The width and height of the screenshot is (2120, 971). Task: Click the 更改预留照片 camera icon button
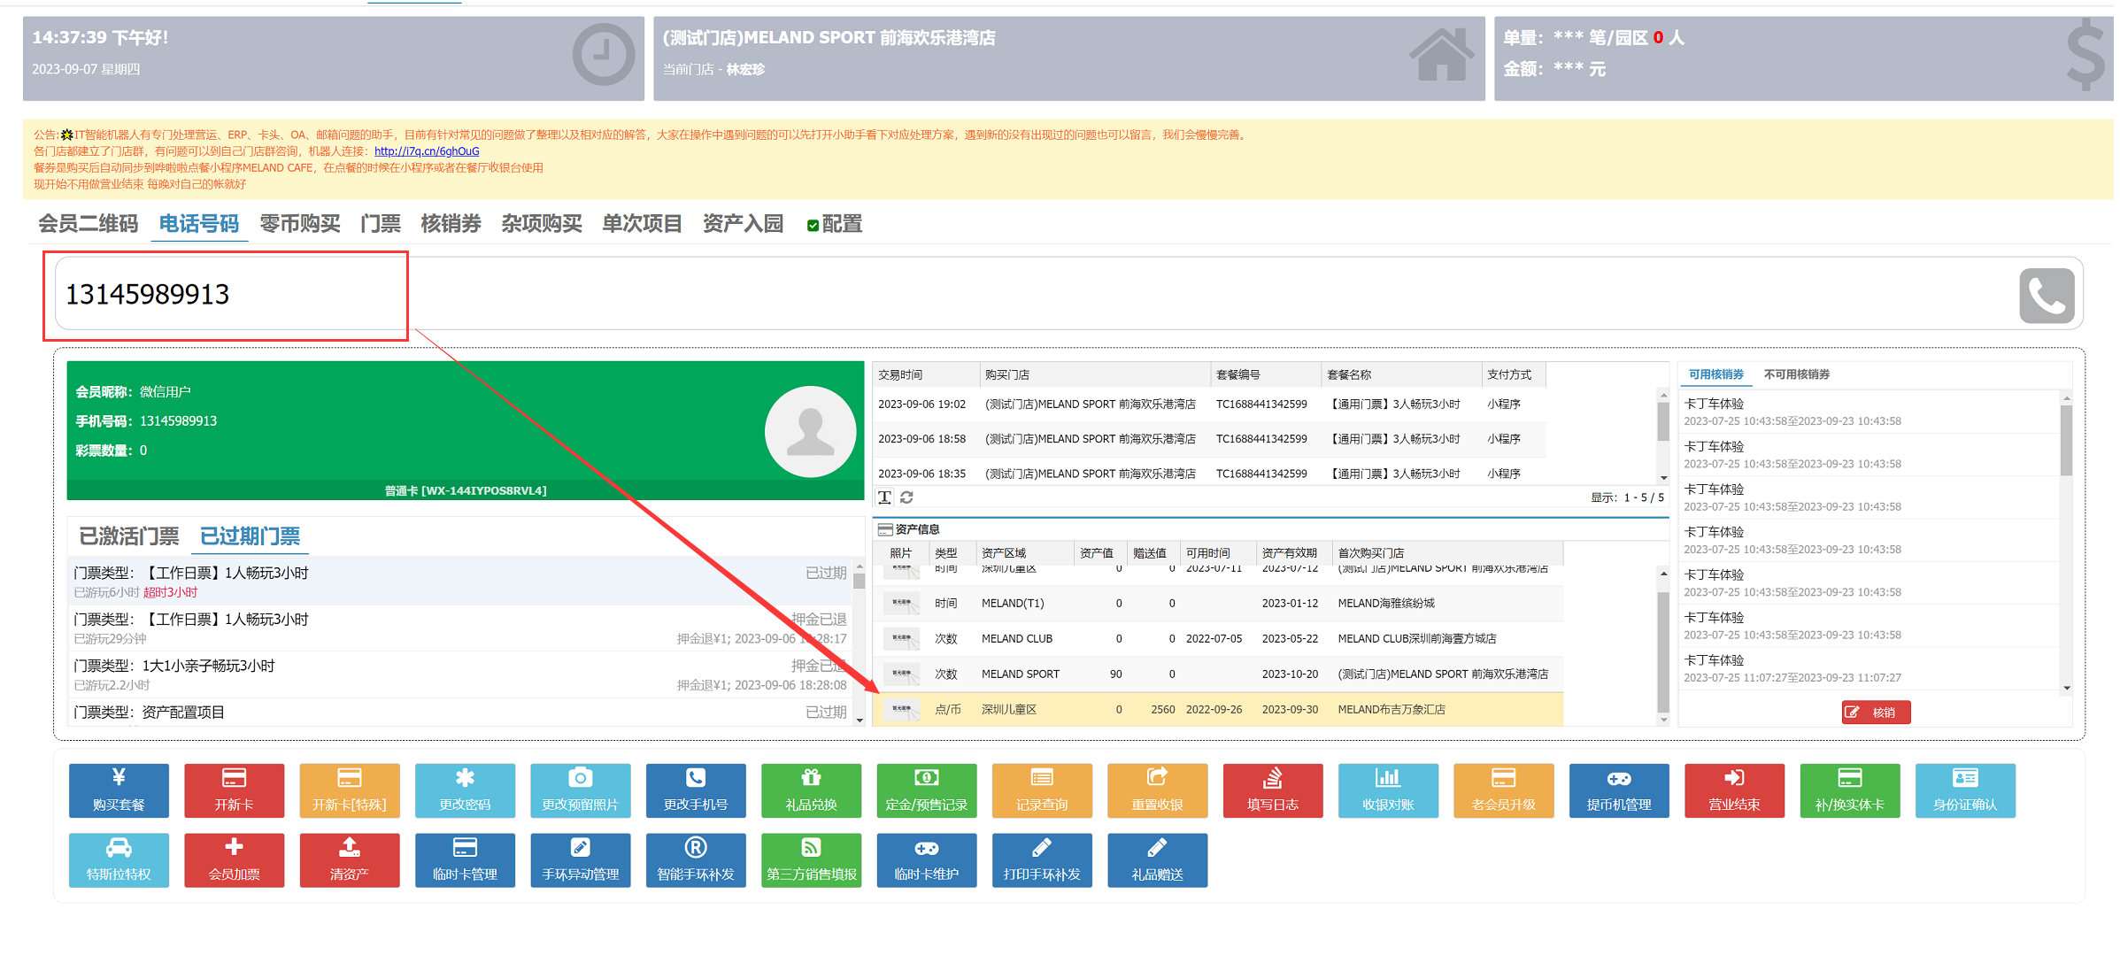coord(580,790)
